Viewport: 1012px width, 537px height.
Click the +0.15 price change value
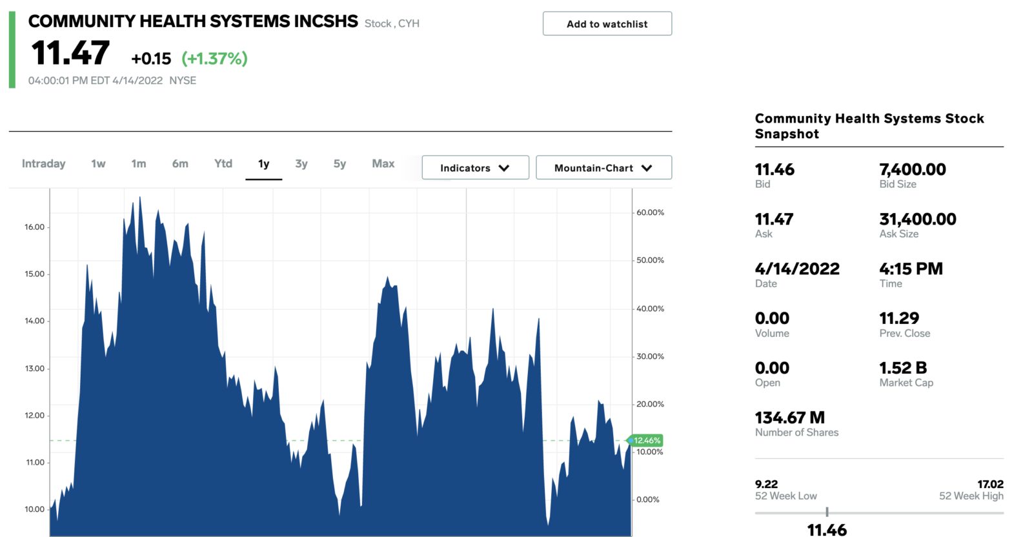(x=151, y=59)
